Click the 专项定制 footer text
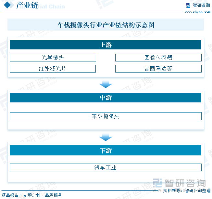Viewport: 212px width, 199px height. click(x=32, y=195)
